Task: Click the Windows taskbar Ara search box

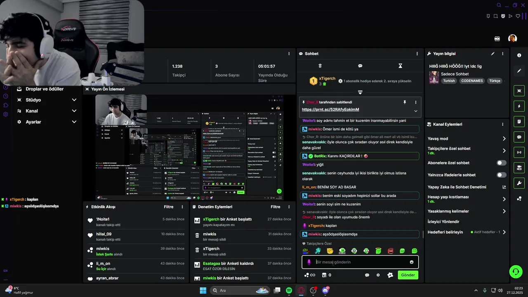Action: (x=240, y=290)
